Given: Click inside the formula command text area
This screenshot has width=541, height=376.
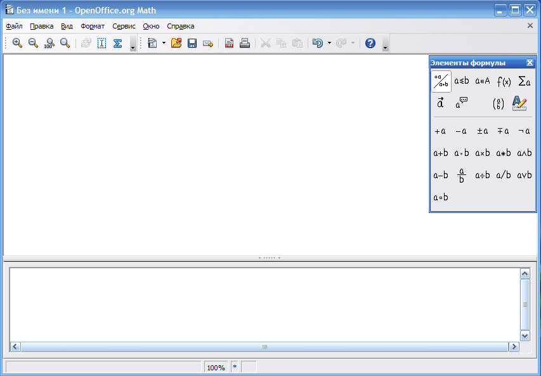Looking at the screenshot, I should point(263,304).
